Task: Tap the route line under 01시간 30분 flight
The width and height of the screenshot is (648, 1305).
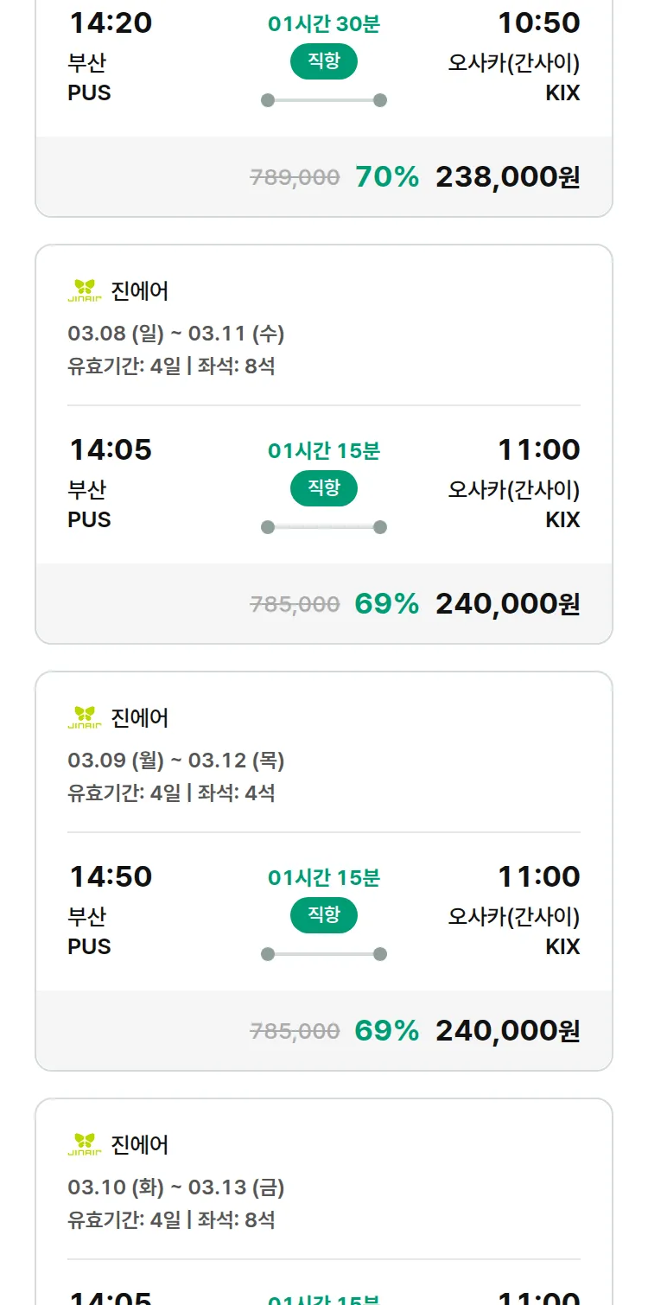Action: tap(324, 100)
